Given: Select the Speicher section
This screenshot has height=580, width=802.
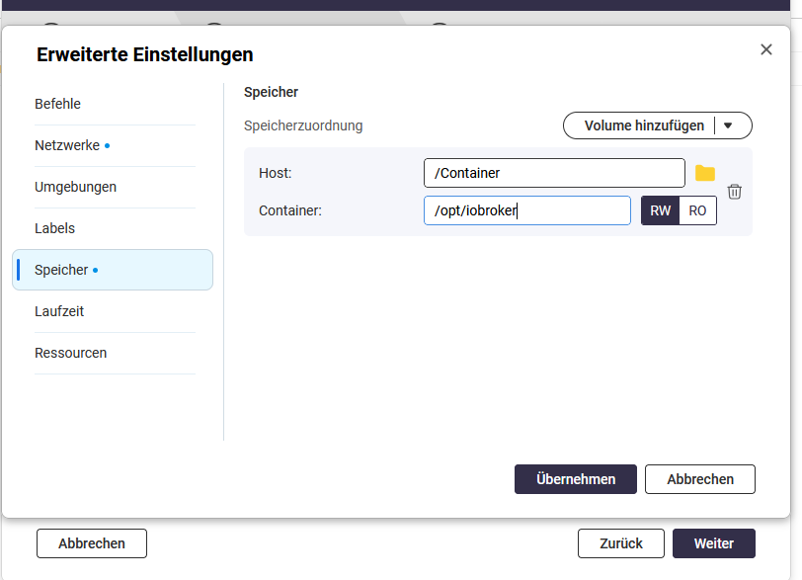Looking at the screenshot, I should [61, 270].
